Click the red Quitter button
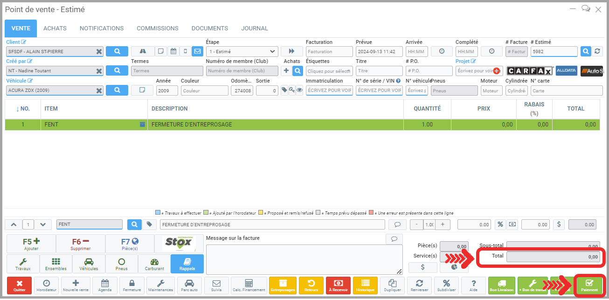Screen dimensions: 609x300 pyautogui.click(x=19, y=286)
